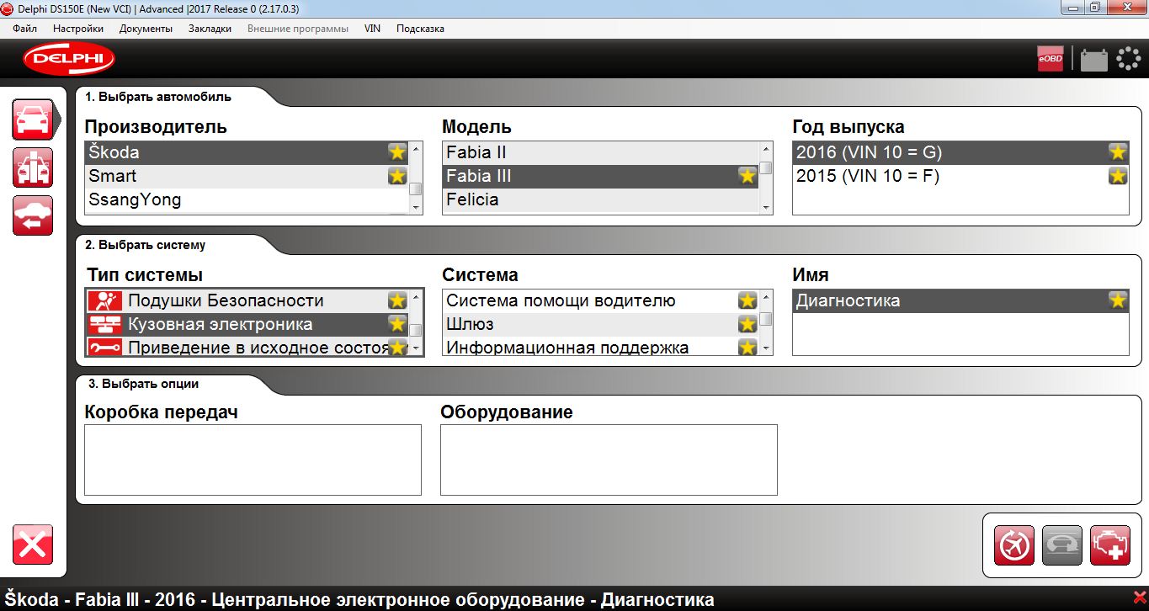Viewport: 1149px width, 611px height.
Task: Toggle favorite star for Кузовная электроника
Action: click(397, 324)
